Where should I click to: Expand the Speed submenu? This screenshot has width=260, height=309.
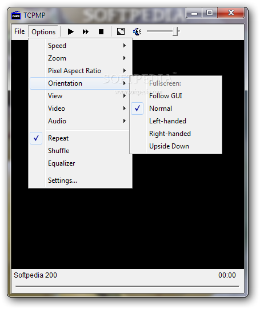point(80,46)
